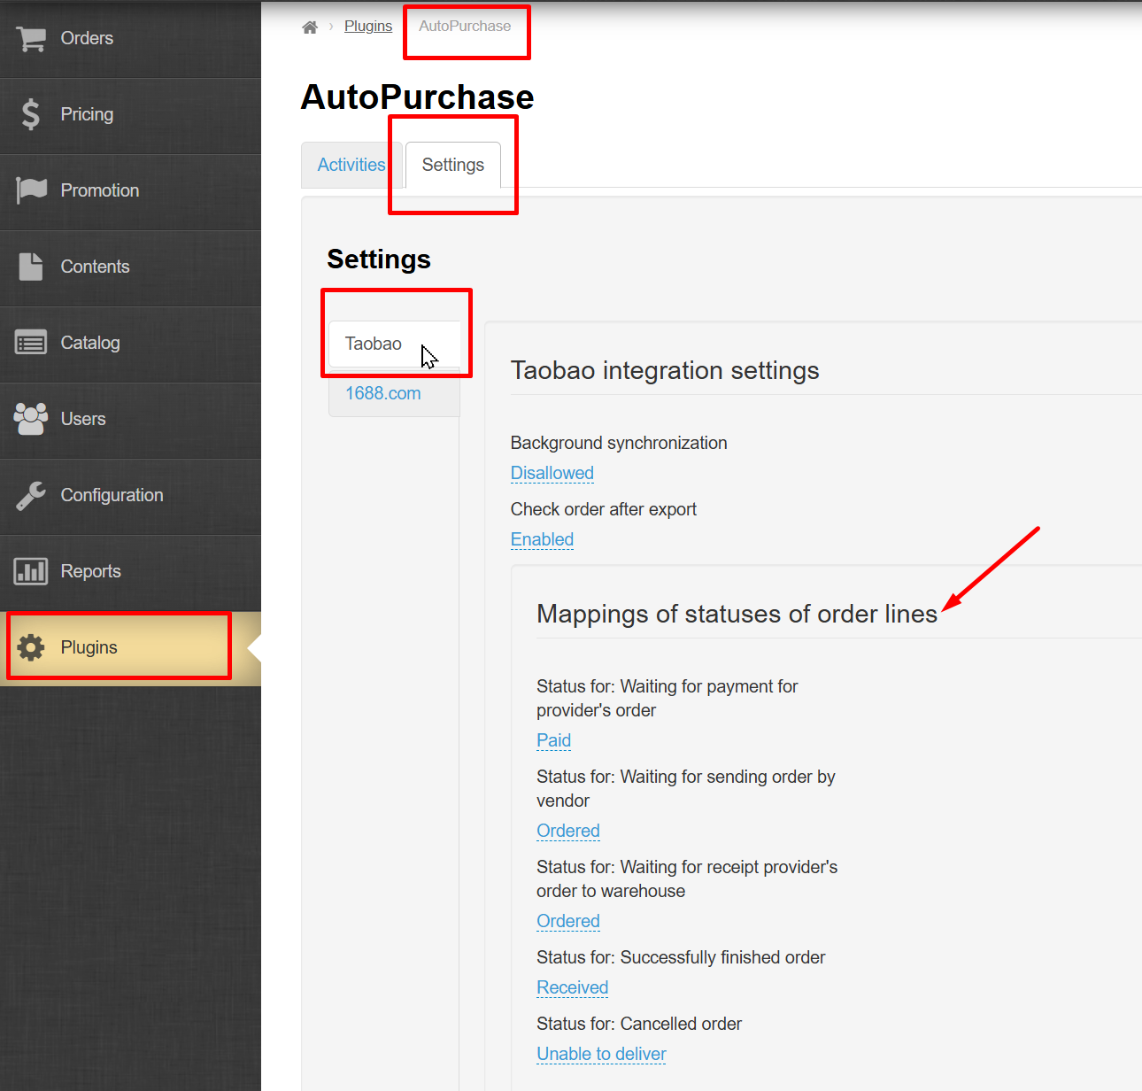Screen dimensions: 1142x1091
Task: Click the Contents document icon
Action: click(31, 267)
